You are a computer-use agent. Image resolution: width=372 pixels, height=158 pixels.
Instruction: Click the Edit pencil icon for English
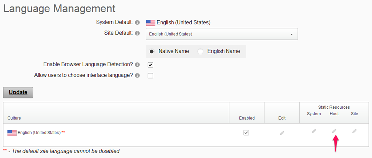(x=282, y=133)
